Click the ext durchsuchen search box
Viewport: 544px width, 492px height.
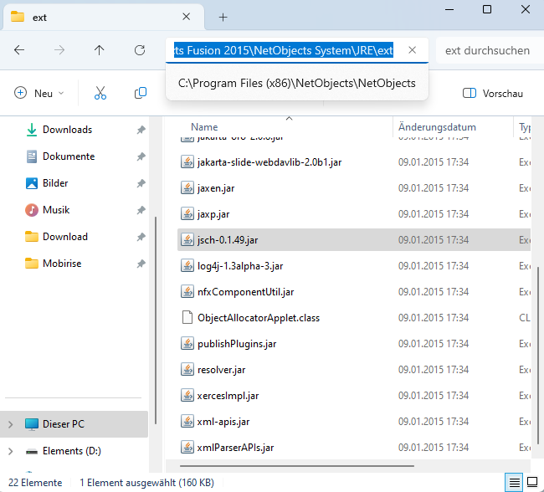pos(487,50)
